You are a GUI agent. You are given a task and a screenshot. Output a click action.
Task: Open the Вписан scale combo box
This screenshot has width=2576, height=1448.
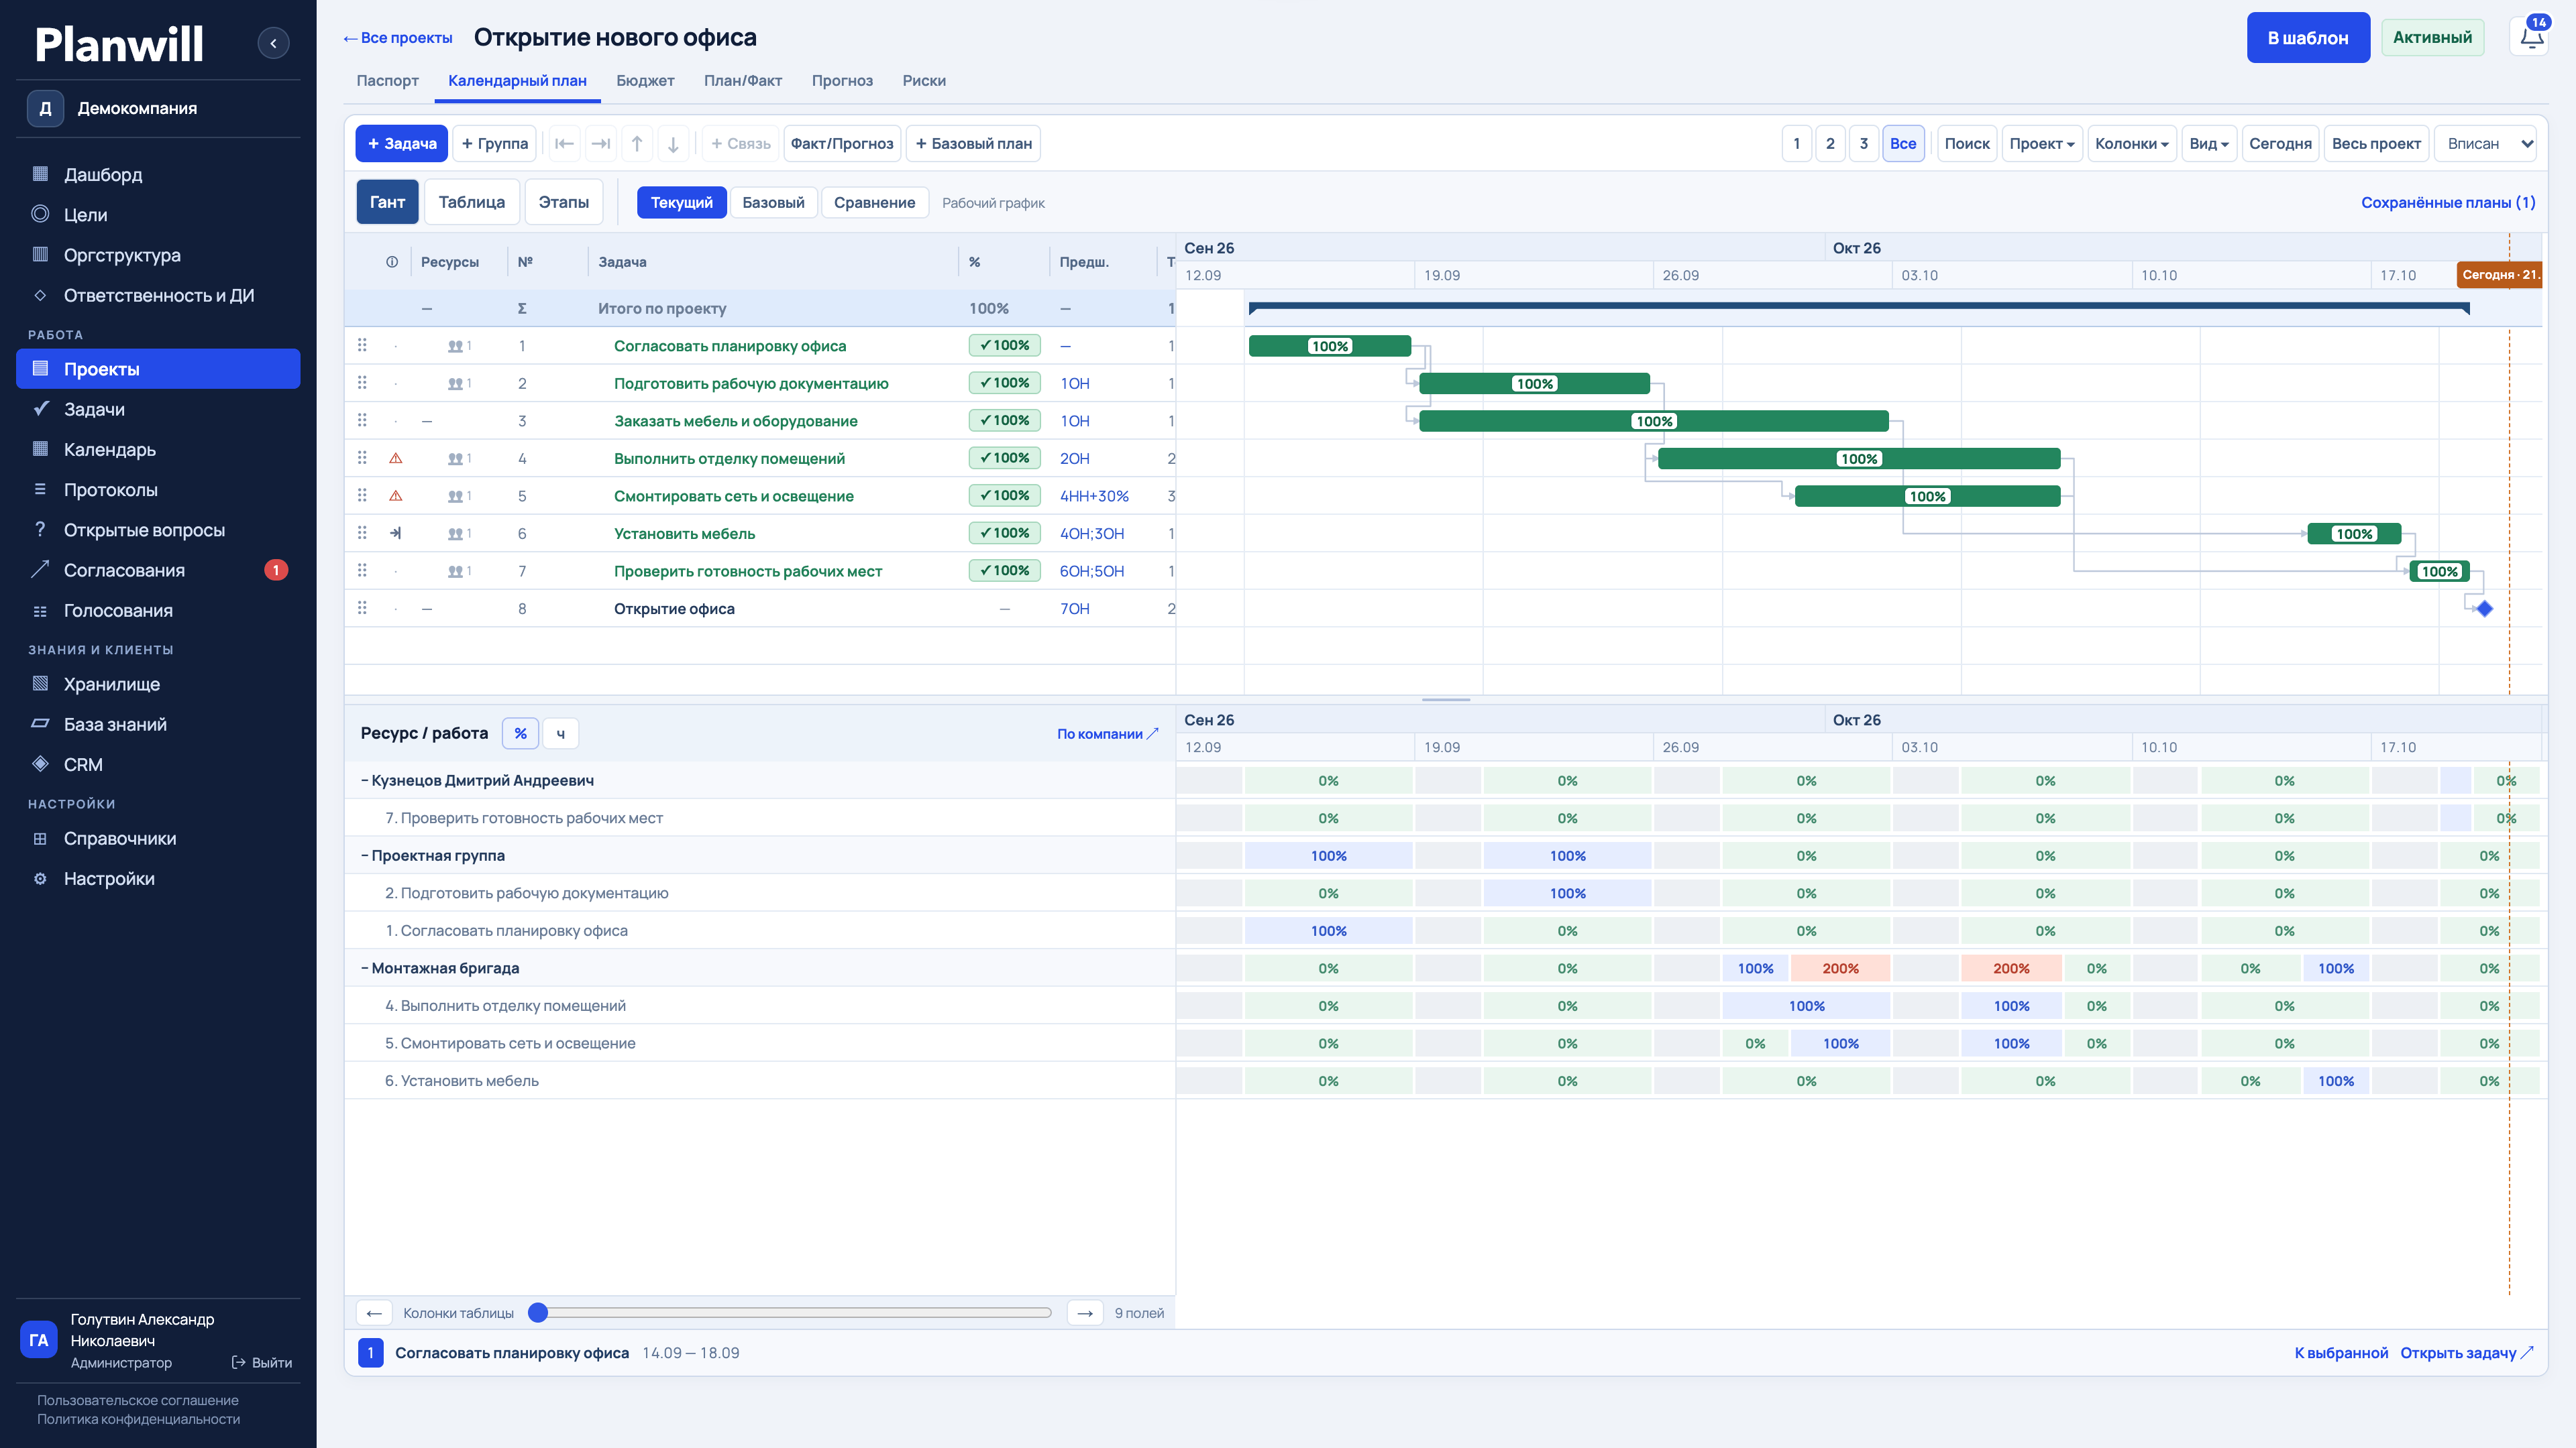(x=2485, y=144)
